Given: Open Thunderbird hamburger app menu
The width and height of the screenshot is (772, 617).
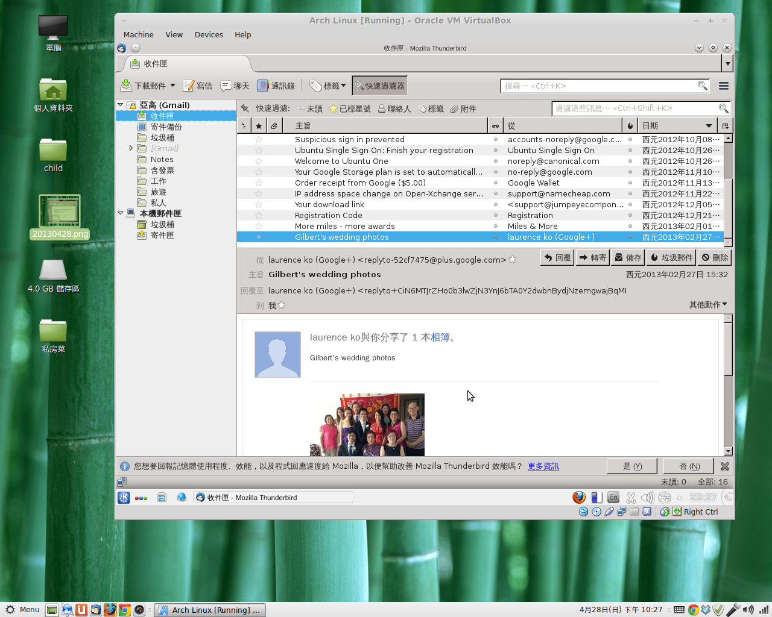Looking at the screenshot, I should [724, 86].
